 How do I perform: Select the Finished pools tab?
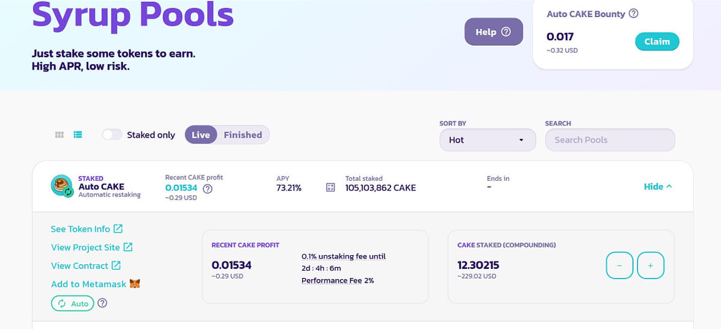pyautogui.click(x=243, y=135)
